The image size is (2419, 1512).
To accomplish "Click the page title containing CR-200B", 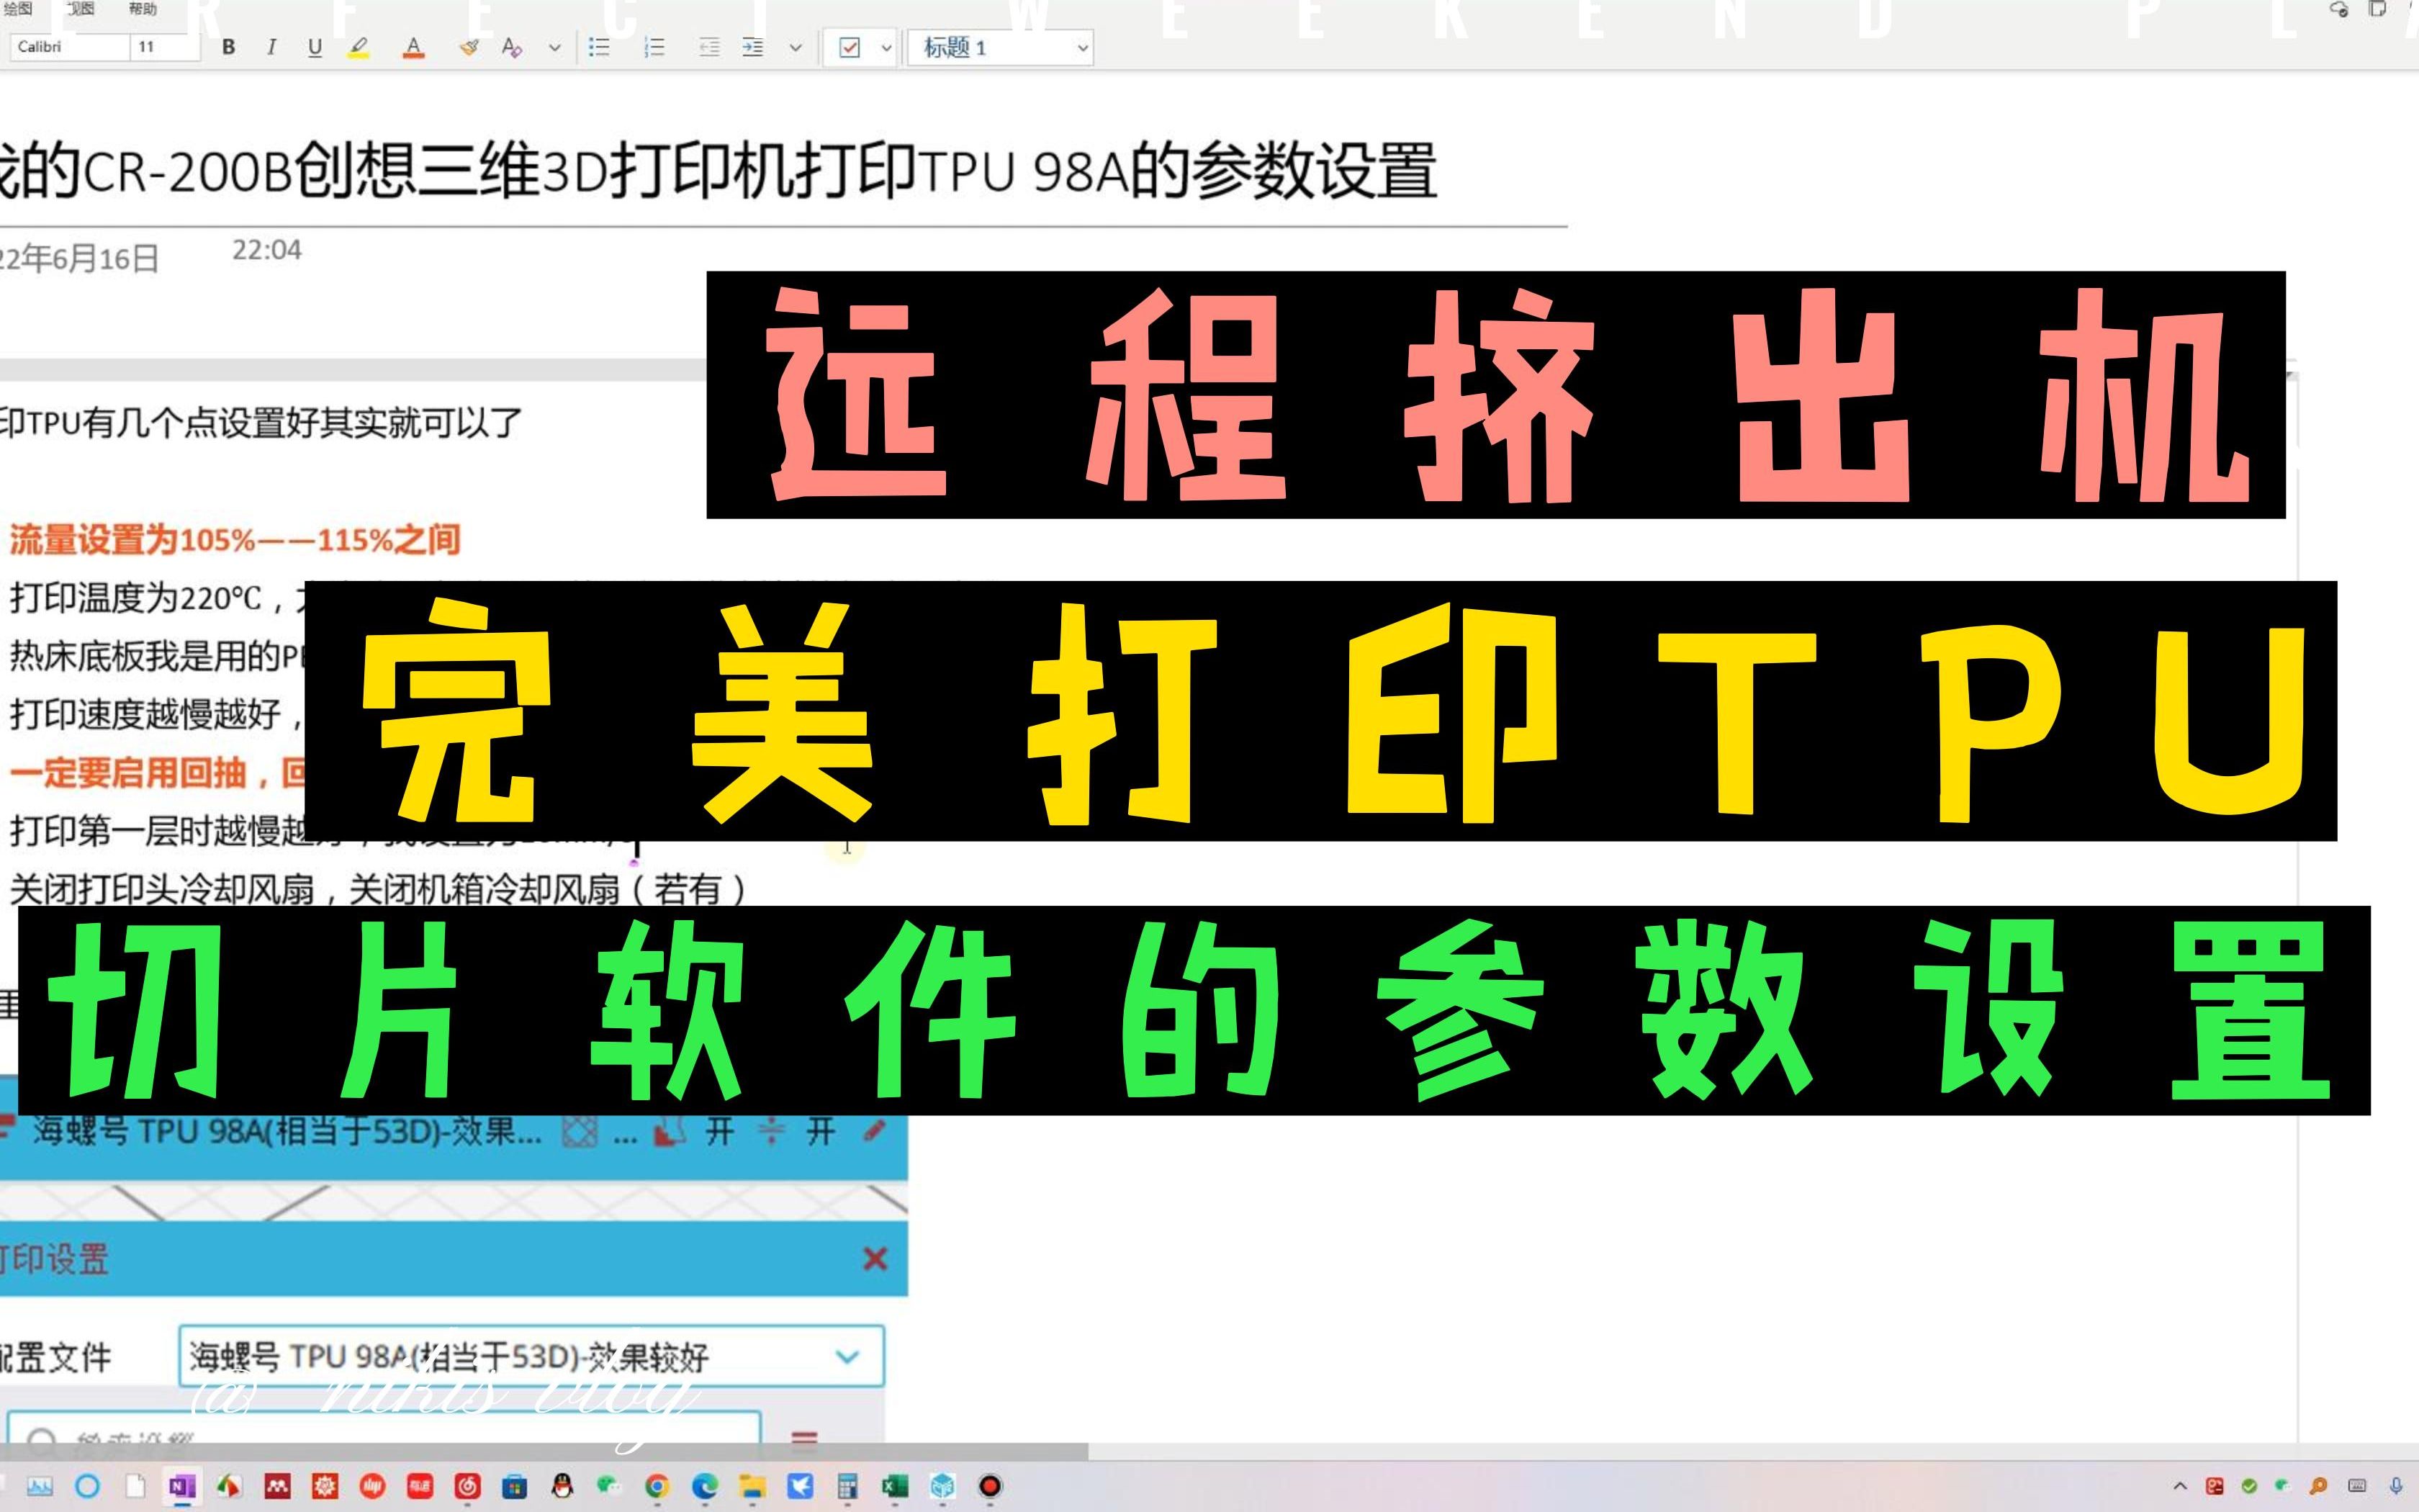I will 718,172.
